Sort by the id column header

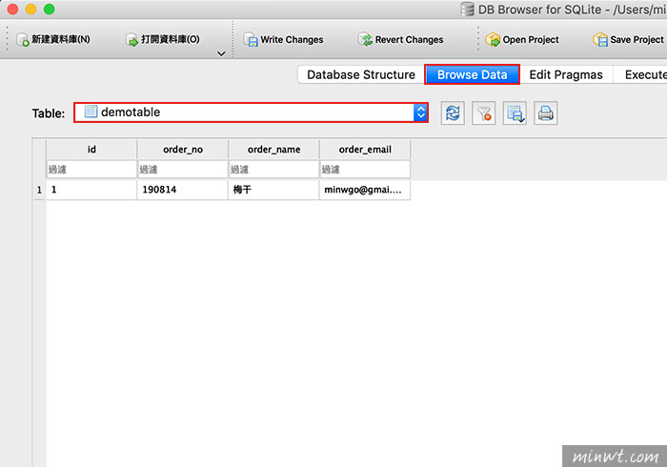[91, 150]
